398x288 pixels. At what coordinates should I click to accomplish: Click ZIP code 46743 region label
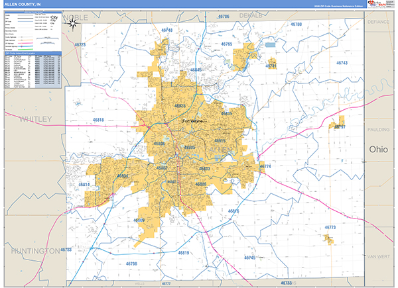click(x=341, y=63)
